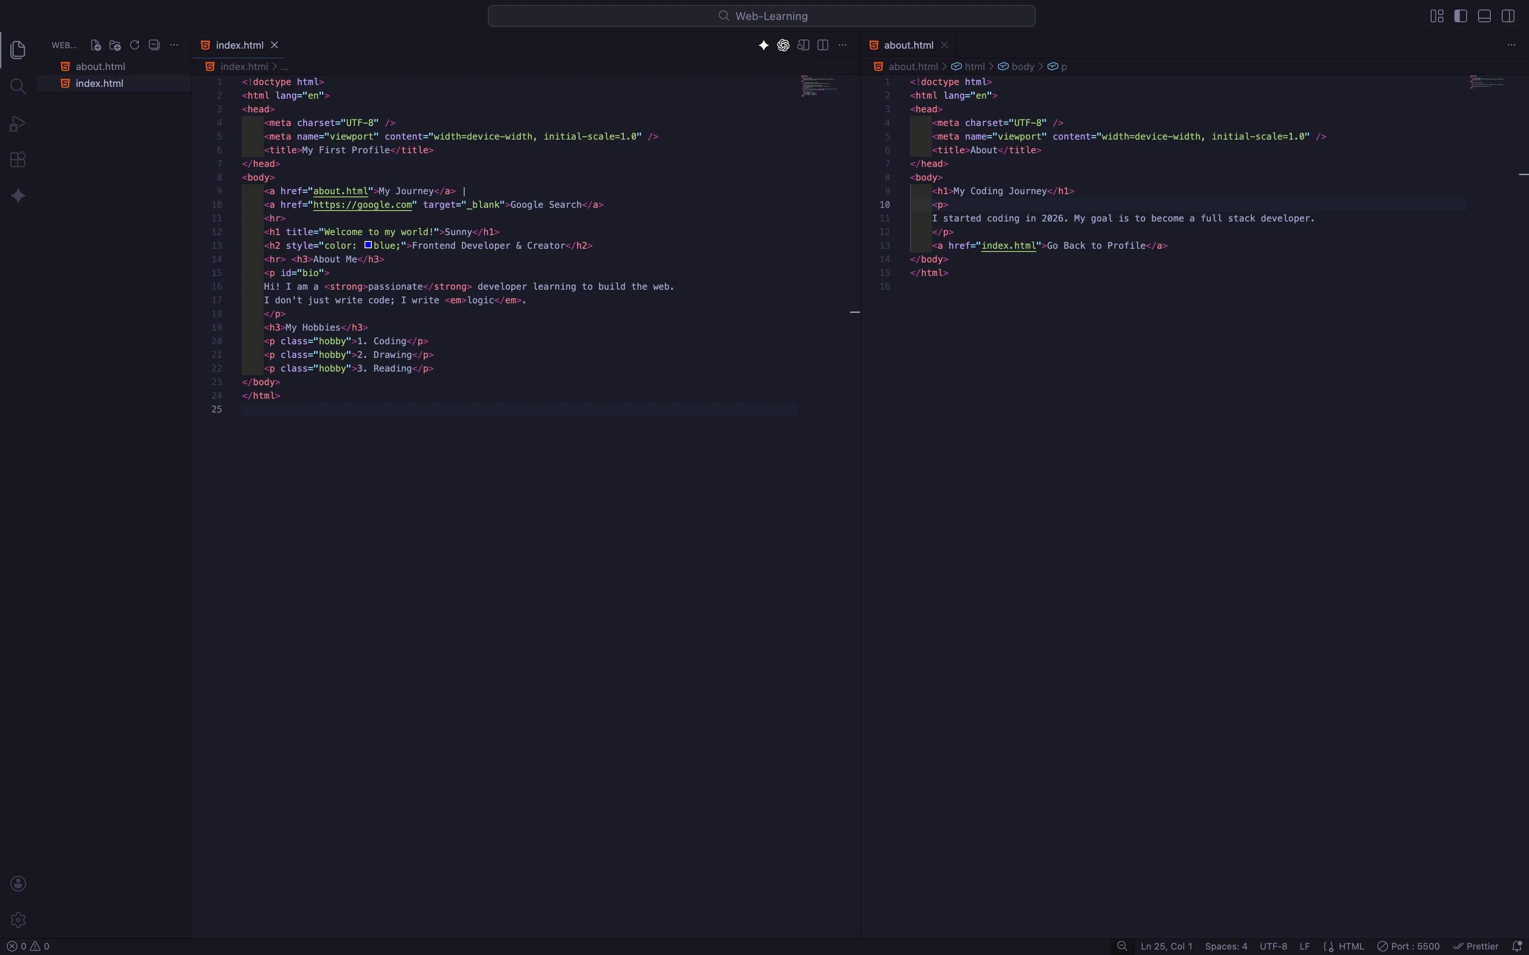Image resolution: width=1529 pixels, height=955 pixels.
Task: Open the Extensions view
Action: [x=18, y=159]
